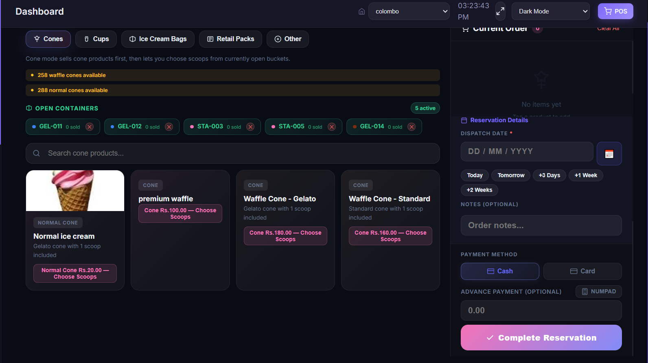Image resolution: width=648 pixels, height=363 pixels.
Task: Click Complete Reservation button
Action: pos(541,337)
